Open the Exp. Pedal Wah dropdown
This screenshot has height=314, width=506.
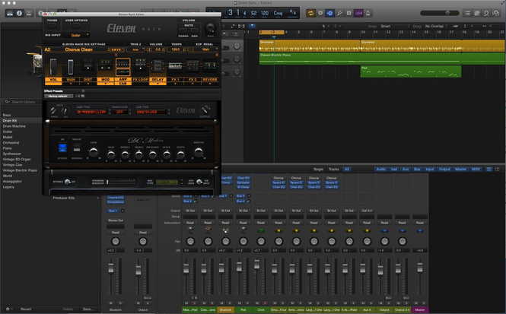coord(206,49)
